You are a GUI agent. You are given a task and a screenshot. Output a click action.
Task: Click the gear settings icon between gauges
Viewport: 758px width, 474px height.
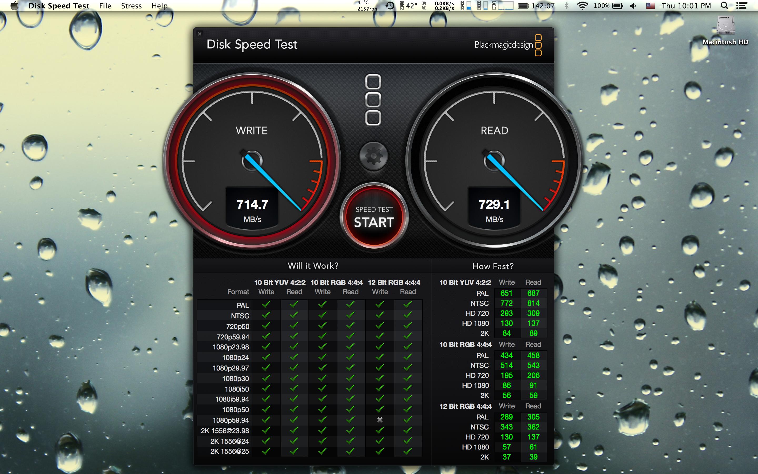tap(373, 156)
